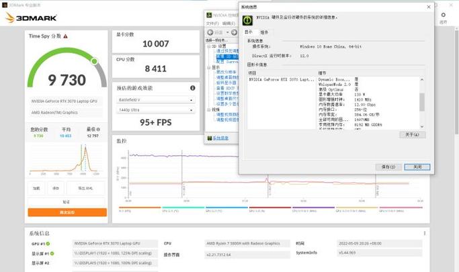The height and width of the screenshot is (272, 459).
Task: Click the Validate button in 3DMark
Action: (67, 201)
